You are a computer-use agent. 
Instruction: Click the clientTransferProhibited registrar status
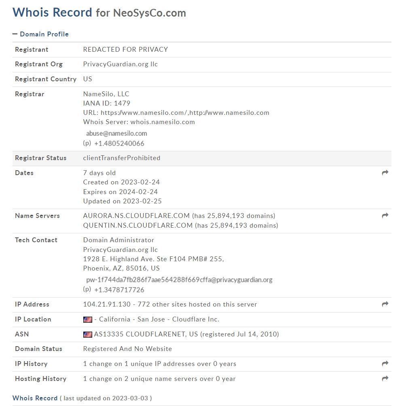click(122, 158)
